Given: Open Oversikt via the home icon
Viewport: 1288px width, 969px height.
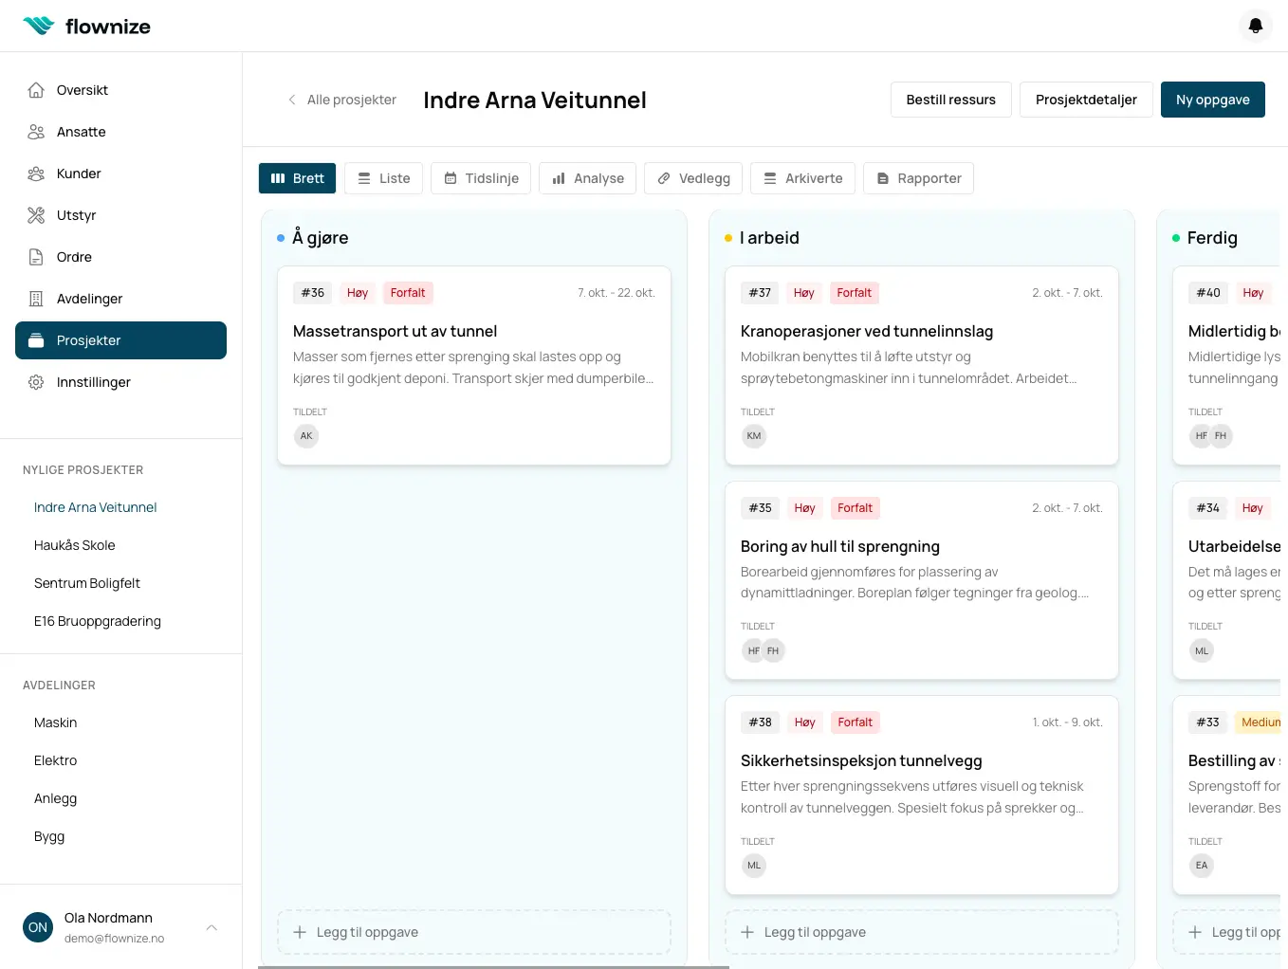Looking at the screenshot, I should coord(35,89).
